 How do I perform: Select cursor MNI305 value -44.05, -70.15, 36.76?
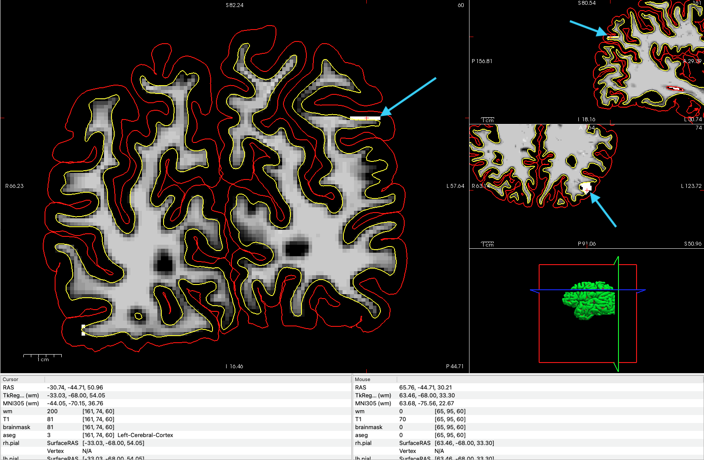(75, 404)
